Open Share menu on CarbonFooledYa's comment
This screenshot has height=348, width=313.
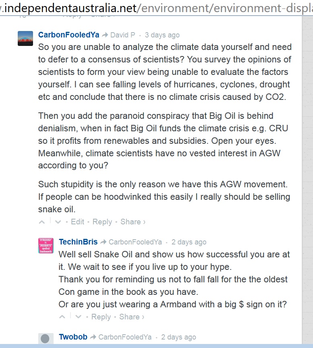[133, 222]
